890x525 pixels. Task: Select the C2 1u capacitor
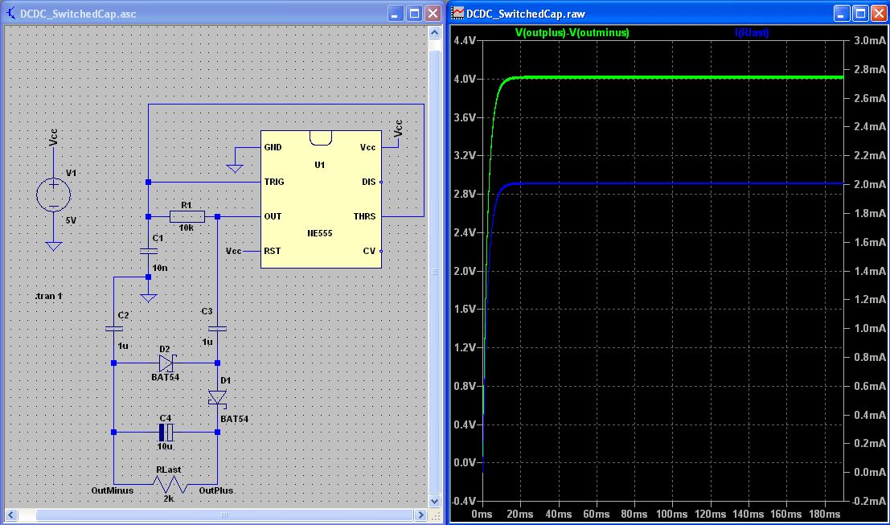(x=113, y=328)
